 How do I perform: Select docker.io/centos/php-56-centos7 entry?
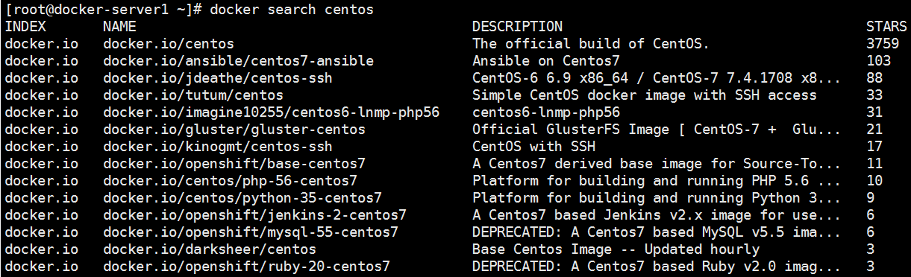point(230,181)
